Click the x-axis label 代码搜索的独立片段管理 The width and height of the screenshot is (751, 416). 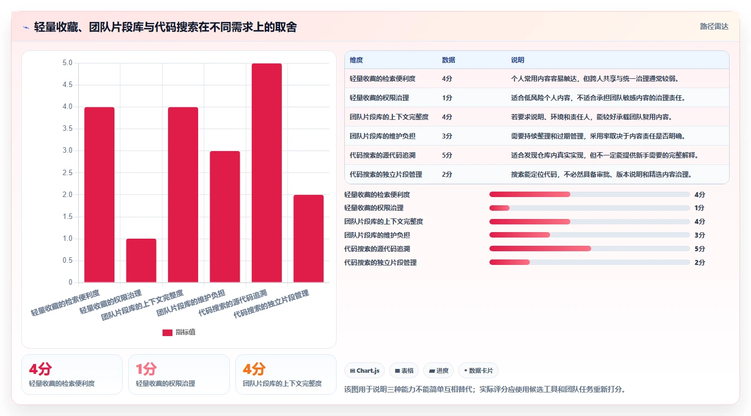click(271, 304)
